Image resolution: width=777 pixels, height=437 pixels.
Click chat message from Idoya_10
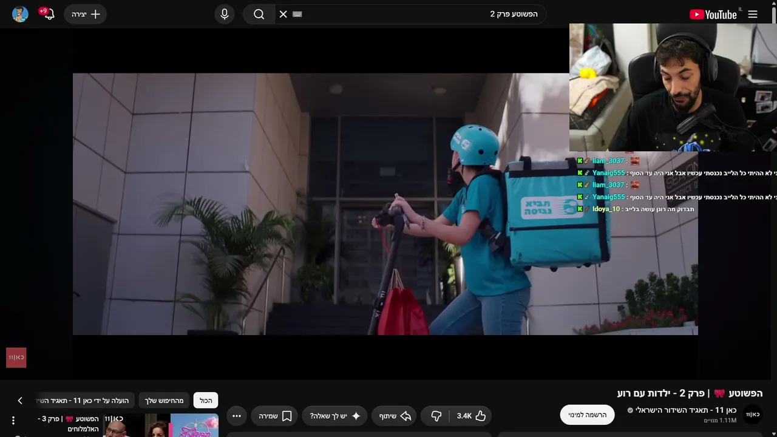click(x=635, y=209)
